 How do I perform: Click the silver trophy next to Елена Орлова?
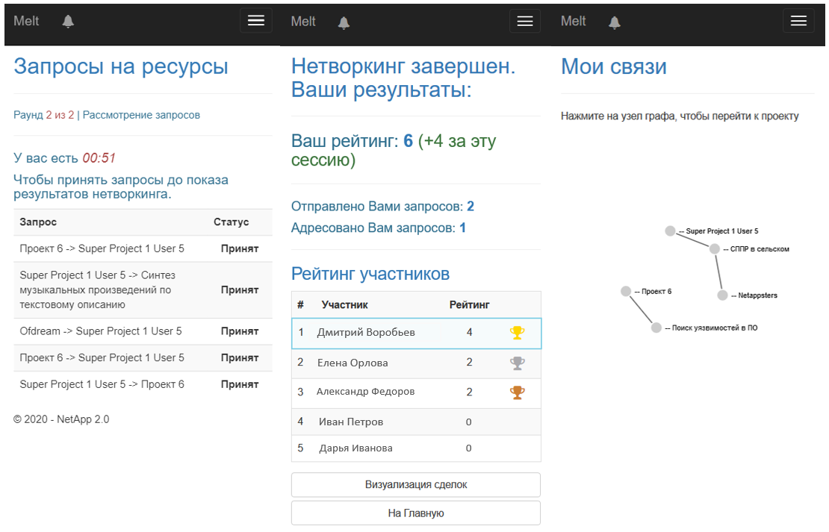tap(517, 363)
